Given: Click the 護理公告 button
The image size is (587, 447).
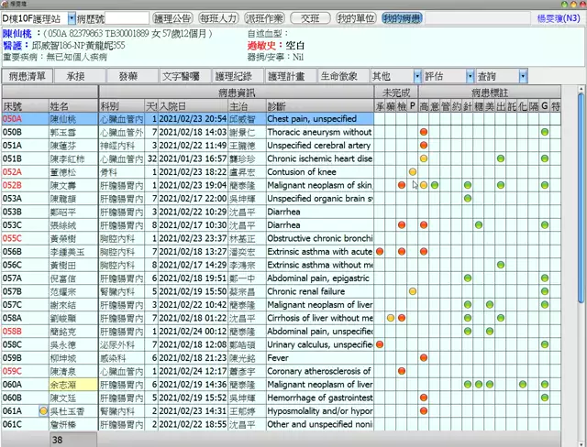Looking at the screenshot, I should [x=172, y=18].
